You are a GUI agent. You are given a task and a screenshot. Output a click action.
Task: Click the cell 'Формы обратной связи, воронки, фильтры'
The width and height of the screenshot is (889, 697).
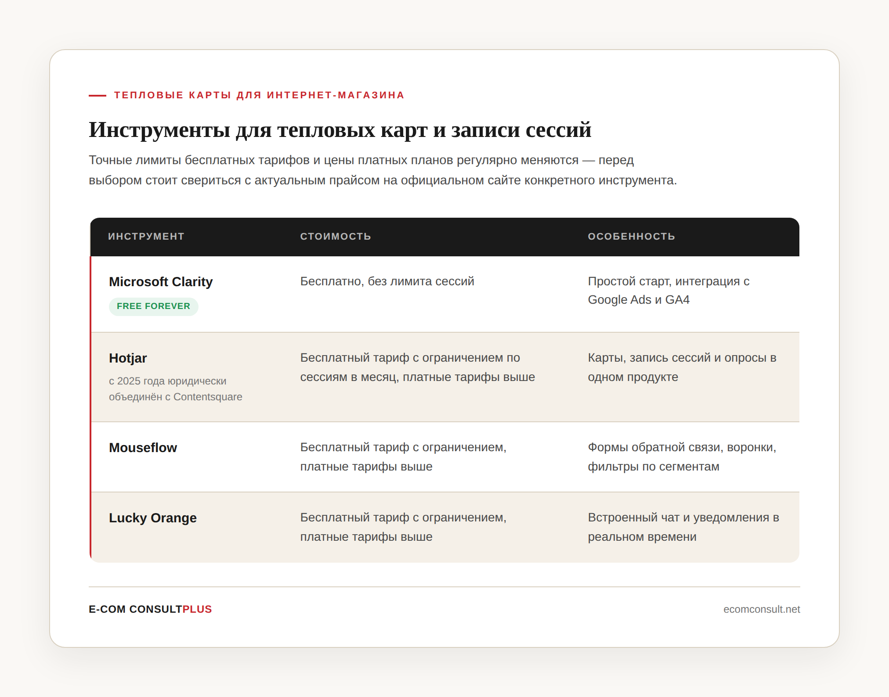(682, 457)
